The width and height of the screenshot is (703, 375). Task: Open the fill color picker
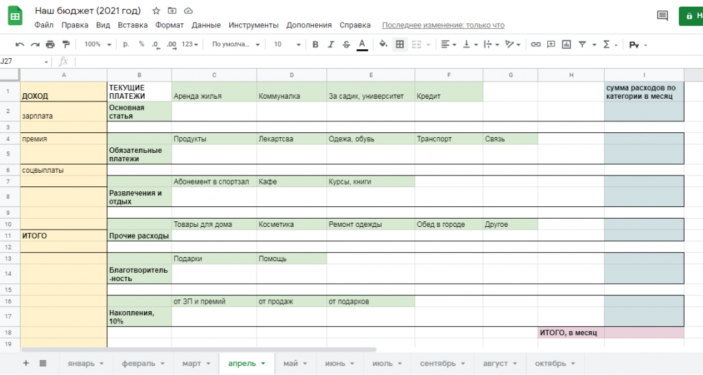382,45
